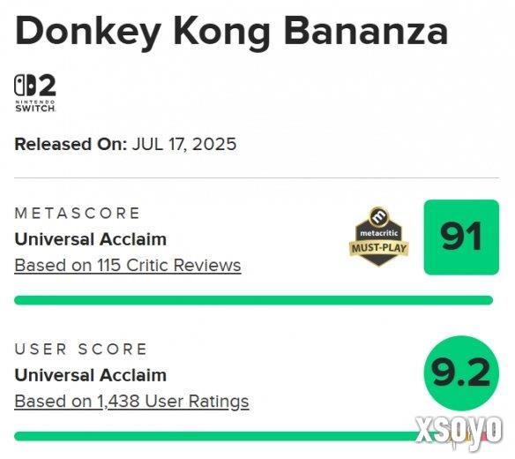Click the green User Score progress bar
The image size is (515, 459).
point(217,436)
